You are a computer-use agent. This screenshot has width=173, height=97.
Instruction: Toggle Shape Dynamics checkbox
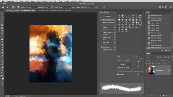point(102,22)
